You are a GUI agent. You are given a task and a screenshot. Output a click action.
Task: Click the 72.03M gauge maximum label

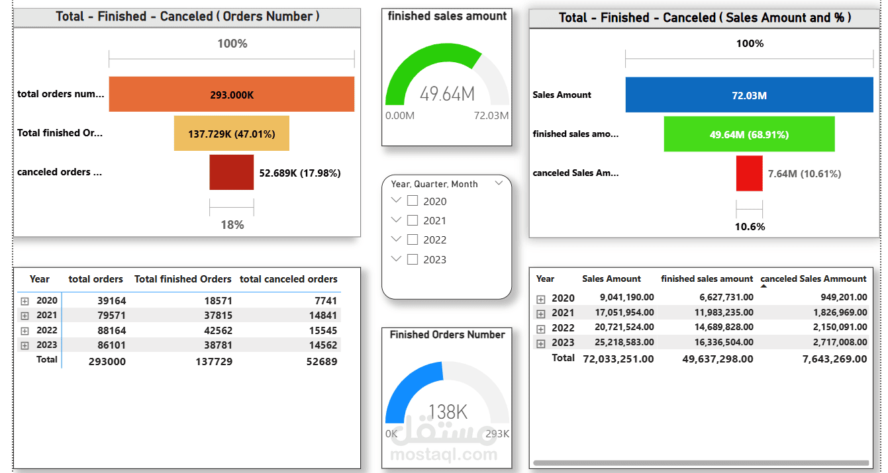click(491, 116)
